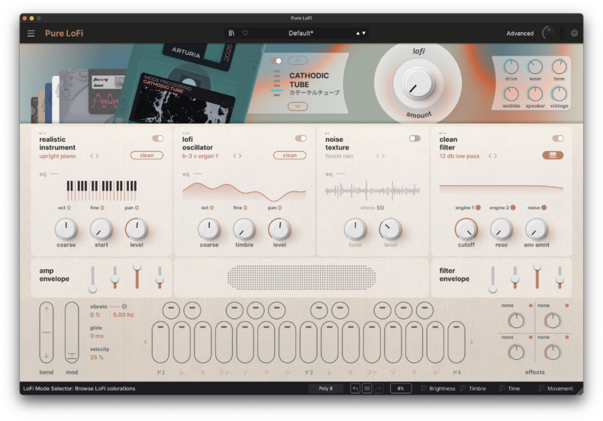The width and height of the screenshot is (603, 421).
Task: Click the master volume knob near Advanced
Action: coord(549,34)
